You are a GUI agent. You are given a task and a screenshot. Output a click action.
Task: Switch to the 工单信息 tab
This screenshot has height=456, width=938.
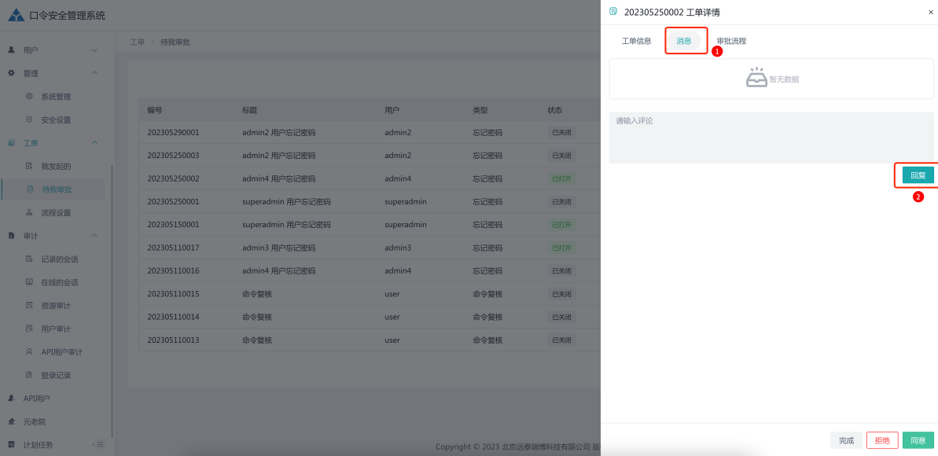[636, 41]
